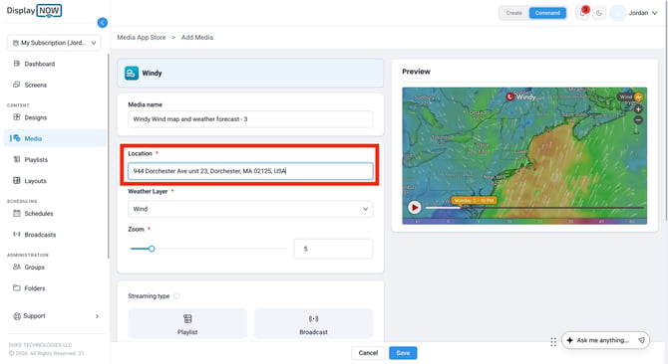Toggle dark mode moon icon
The height and width of the screenshot is (364, 668).
coord(599,13)
